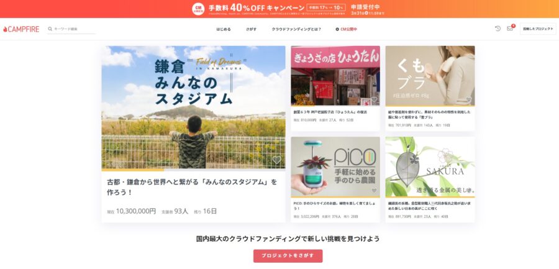
Task: Click the CM badge icon in top banner
Action: pos(198,9)
